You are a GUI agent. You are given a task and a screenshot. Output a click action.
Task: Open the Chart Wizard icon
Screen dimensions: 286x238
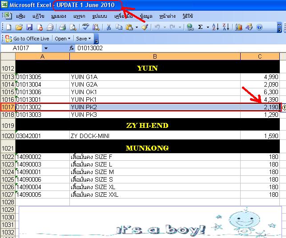click(239, 27)
